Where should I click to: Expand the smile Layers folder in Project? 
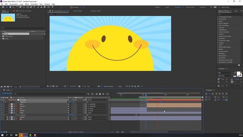click(1, 36)
